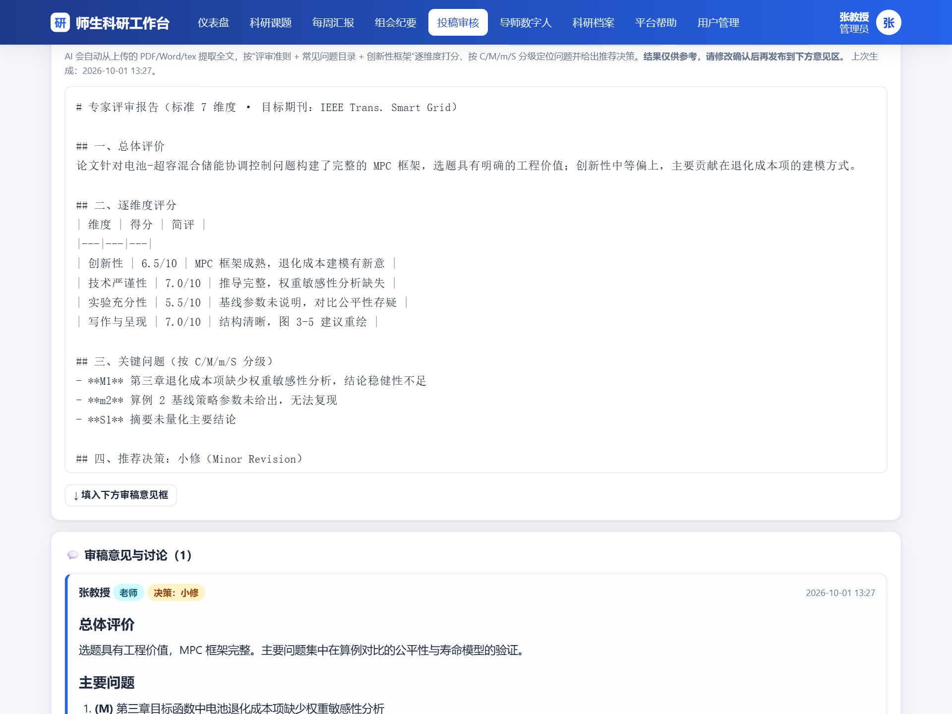Click inside the AI review report text area
The image size is (952, 714).
coord(476,280)
